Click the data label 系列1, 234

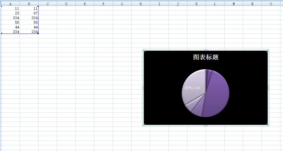click(x=192, y=88)
